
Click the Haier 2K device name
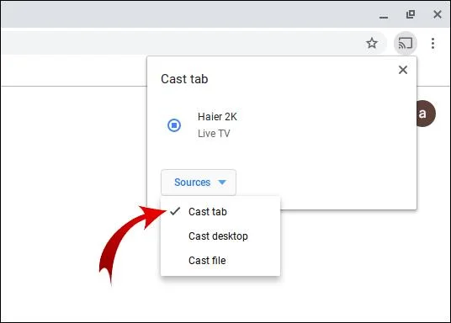click(x=217, y=117)
